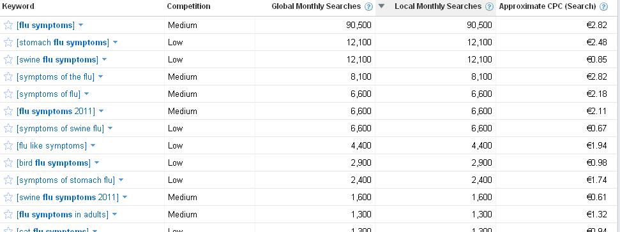
Task: Open the [flu symptoms in adults] keyword link
Action: pyautogui.click(x=63, y=215)
